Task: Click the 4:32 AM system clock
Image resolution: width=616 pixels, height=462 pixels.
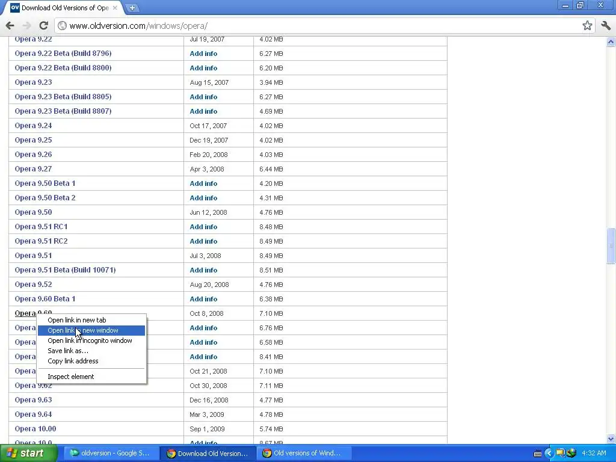Action: [x=594, y=454]
